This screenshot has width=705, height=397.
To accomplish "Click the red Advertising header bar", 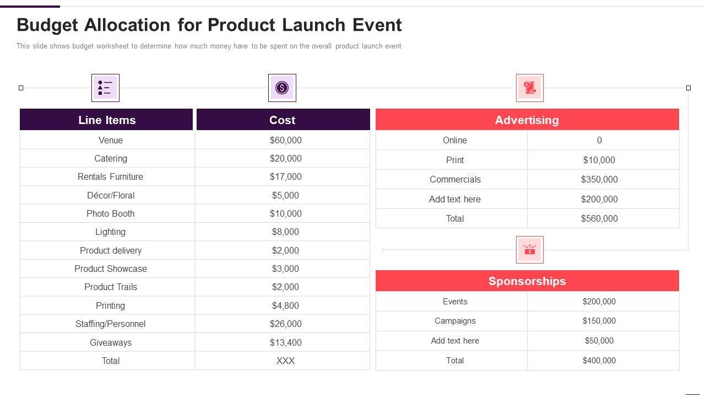I will click(x=527, y=120).
